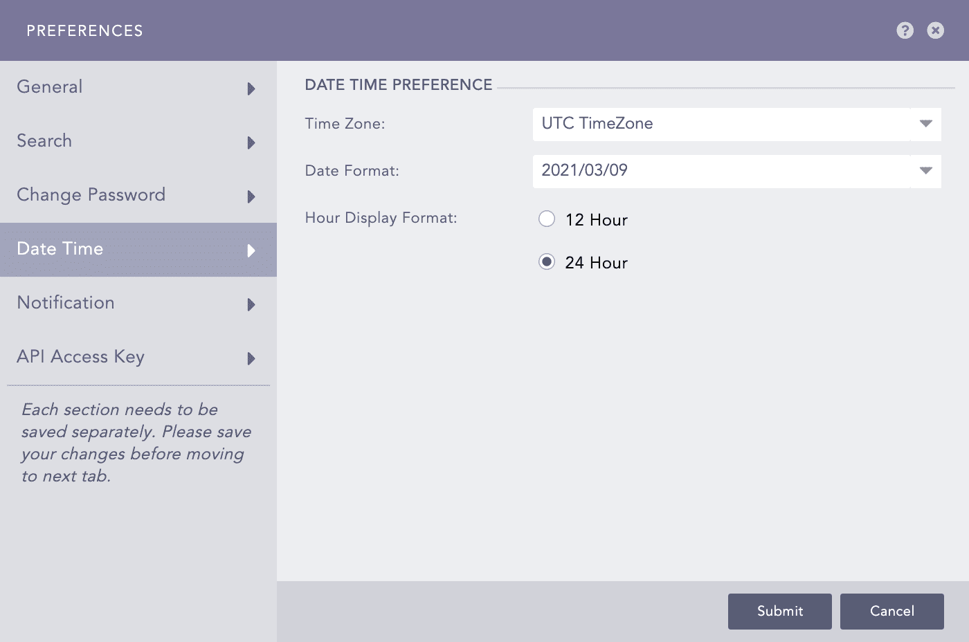This screenshot has width=969, height=642.
Task: Click the arrow icon beside Change Password
Action: tap(251, 196)
